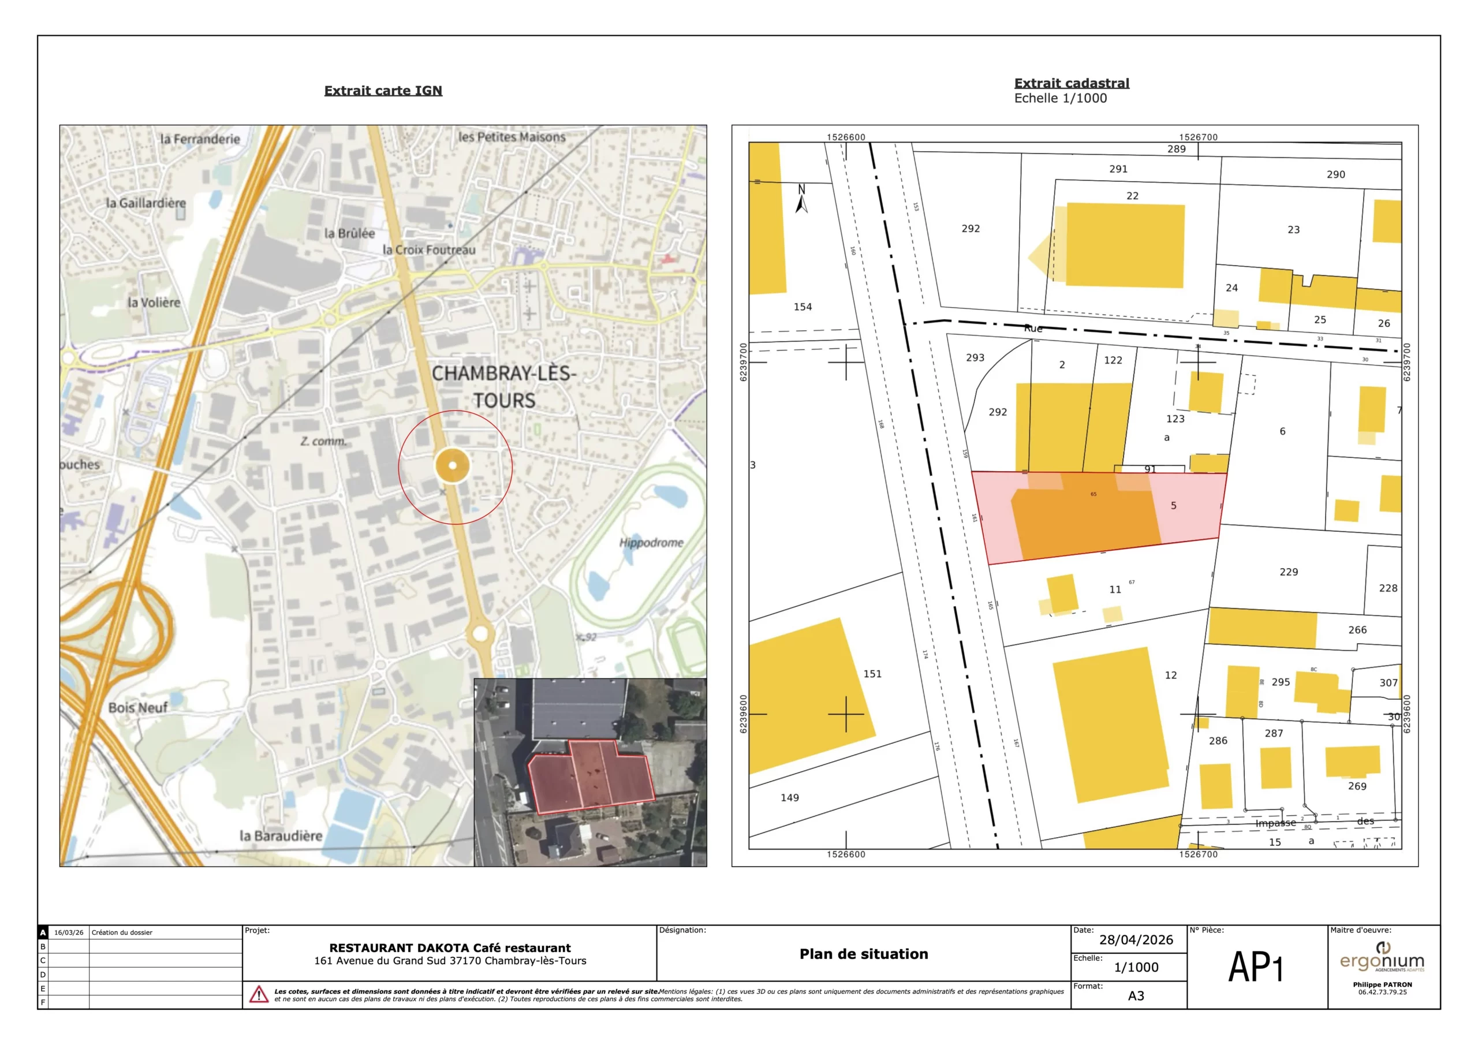Screen dimensions: 1478x1045
Task: Click the 'Projet:' field label
Action: 257,930
